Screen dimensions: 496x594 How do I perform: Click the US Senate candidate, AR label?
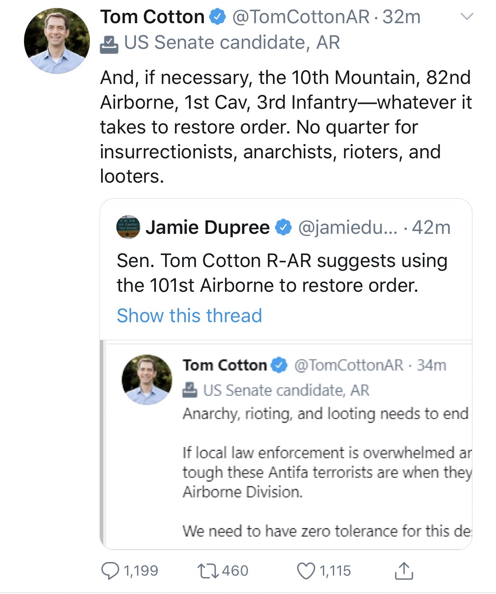(x=232, y=43)
